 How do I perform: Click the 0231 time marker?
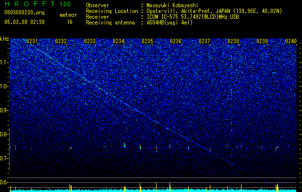[x=32, y=41]
